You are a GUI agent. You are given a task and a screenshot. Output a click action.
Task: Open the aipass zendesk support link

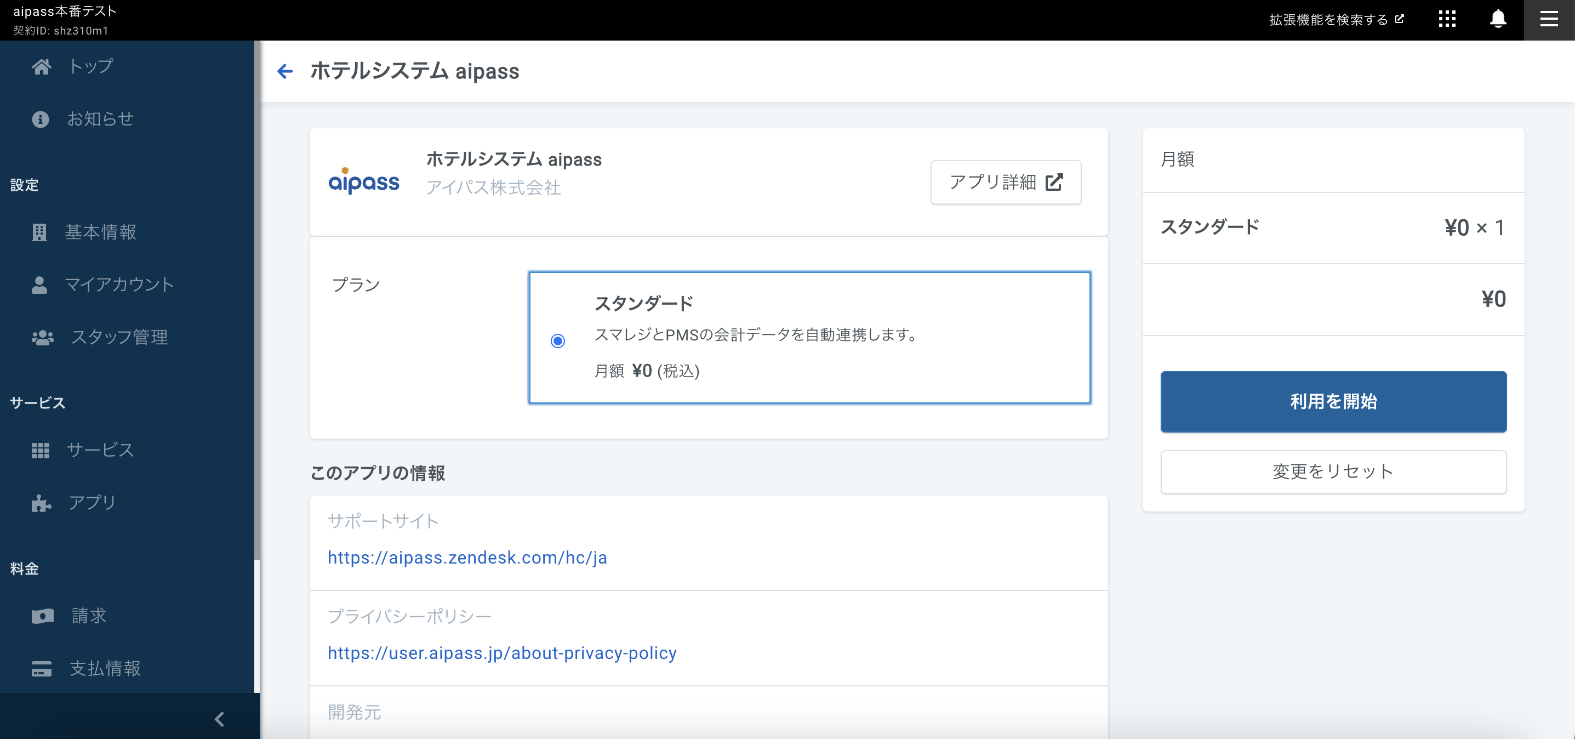[x=467, y=558]
